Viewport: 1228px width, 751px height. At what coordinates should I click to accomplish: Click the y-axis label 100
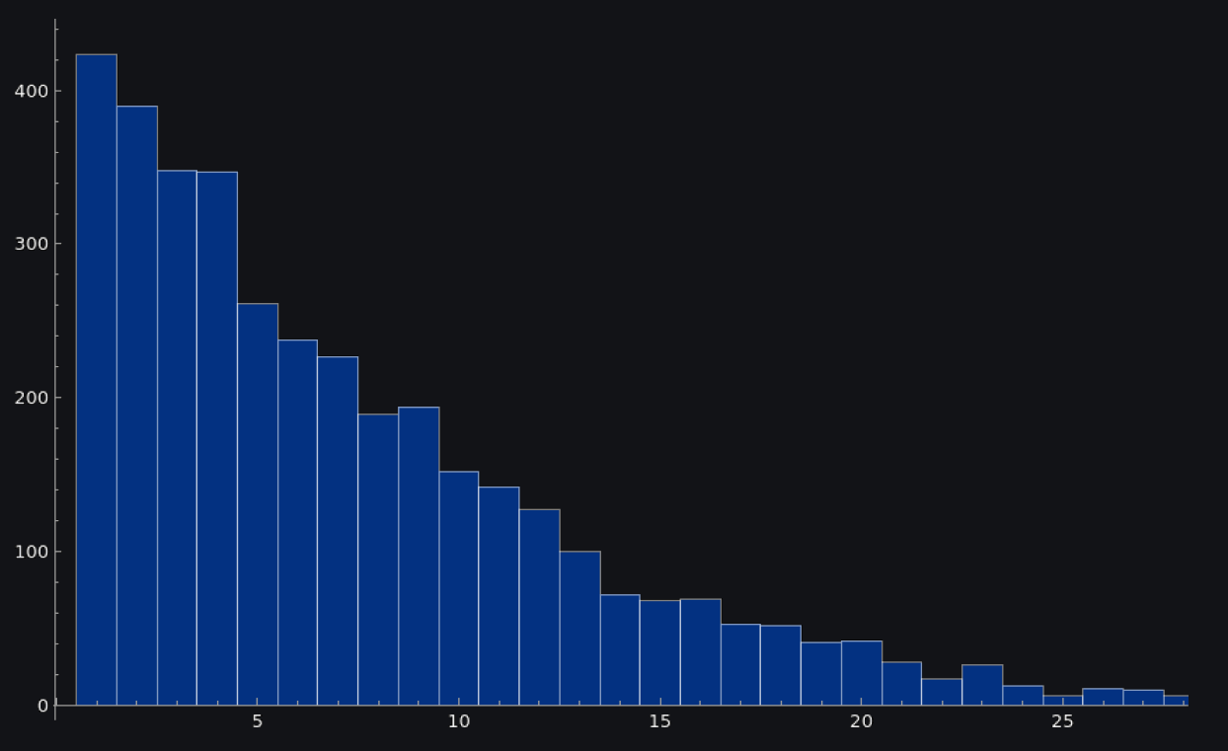tap(31, 552)
